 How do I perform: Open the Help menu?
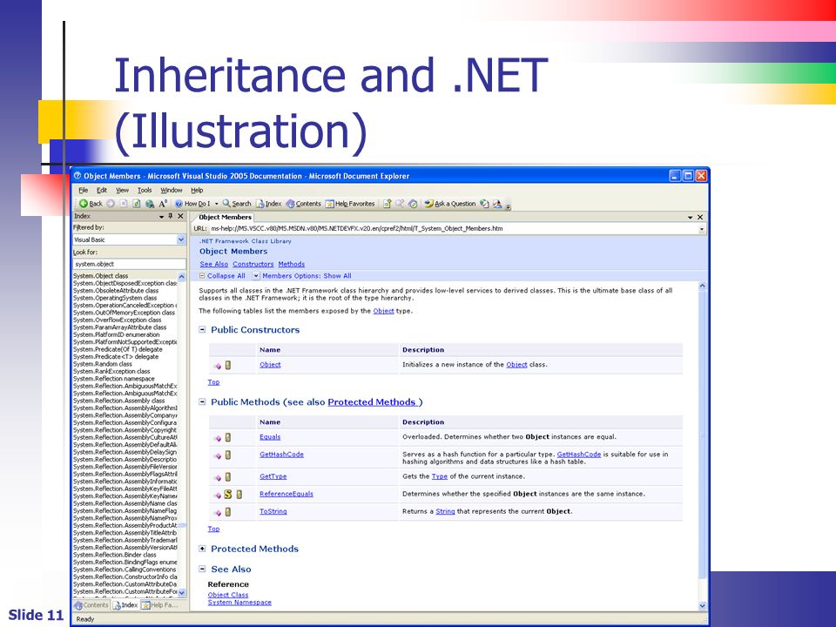198,191
